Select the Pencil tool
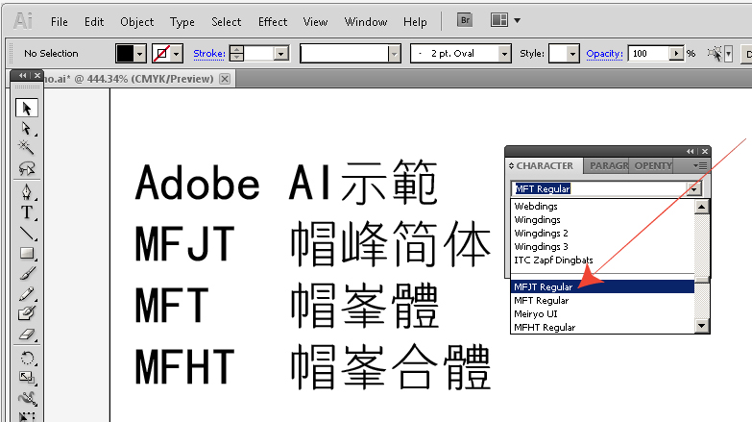The width and height of the screenshot is (752, 422). (x=26, y=293)
